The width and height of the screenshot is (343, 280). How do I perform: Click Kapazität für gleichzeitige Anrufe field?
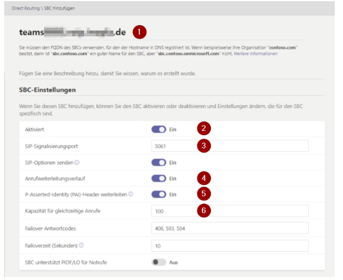[230, 211]
